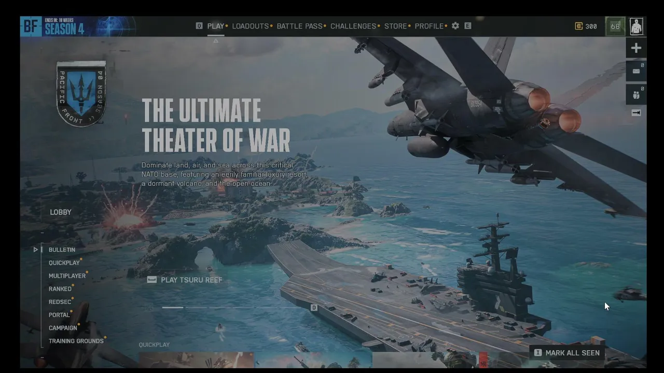Click the Pacific Front Season 04 emblem

pyautogui.click(x=81, y=93)
